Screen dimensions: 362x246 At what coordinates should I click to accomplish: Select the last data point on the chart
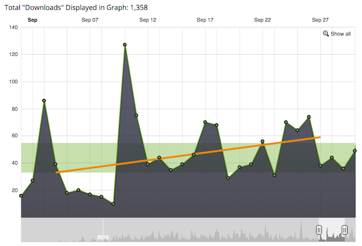(355, 151)
